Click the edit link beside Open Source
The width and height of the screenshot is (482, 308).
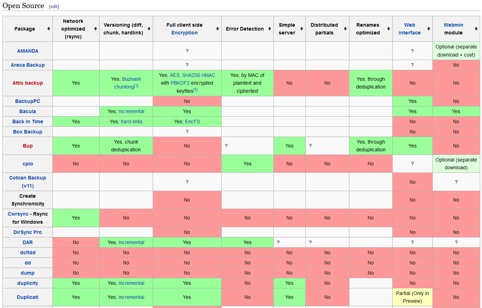pos(54,7)
